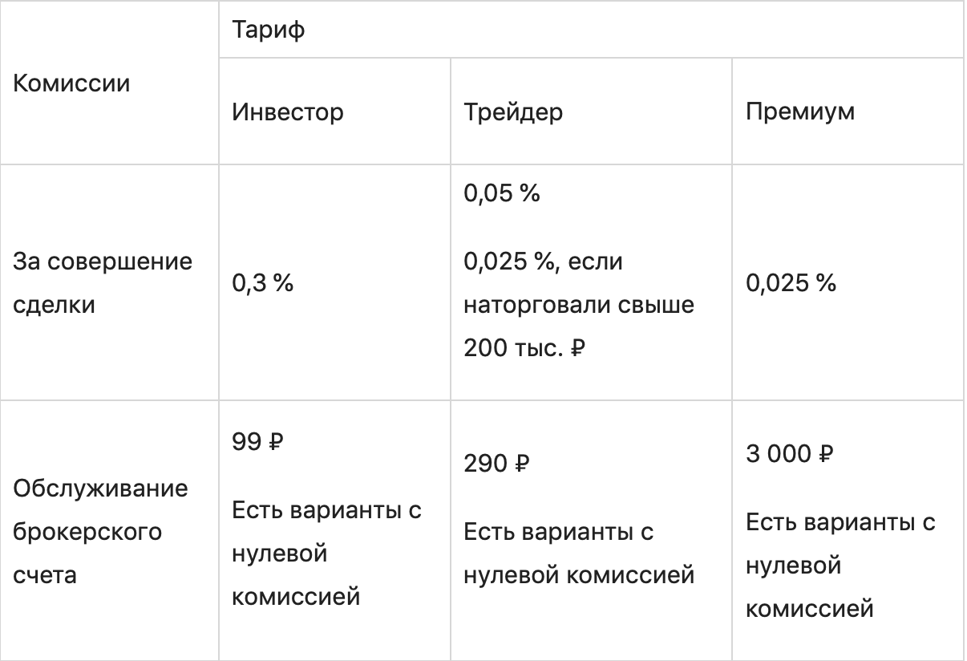The image size is (967, 661).
Task: Click the '0,025 %, если' line in Trader column
Action: coord(543,262)
